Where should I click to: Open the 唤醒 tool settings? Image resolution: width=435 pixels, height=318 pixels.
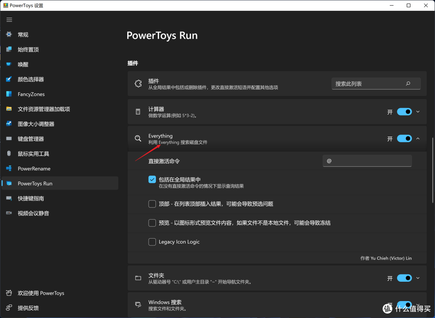tap(23, 64)
